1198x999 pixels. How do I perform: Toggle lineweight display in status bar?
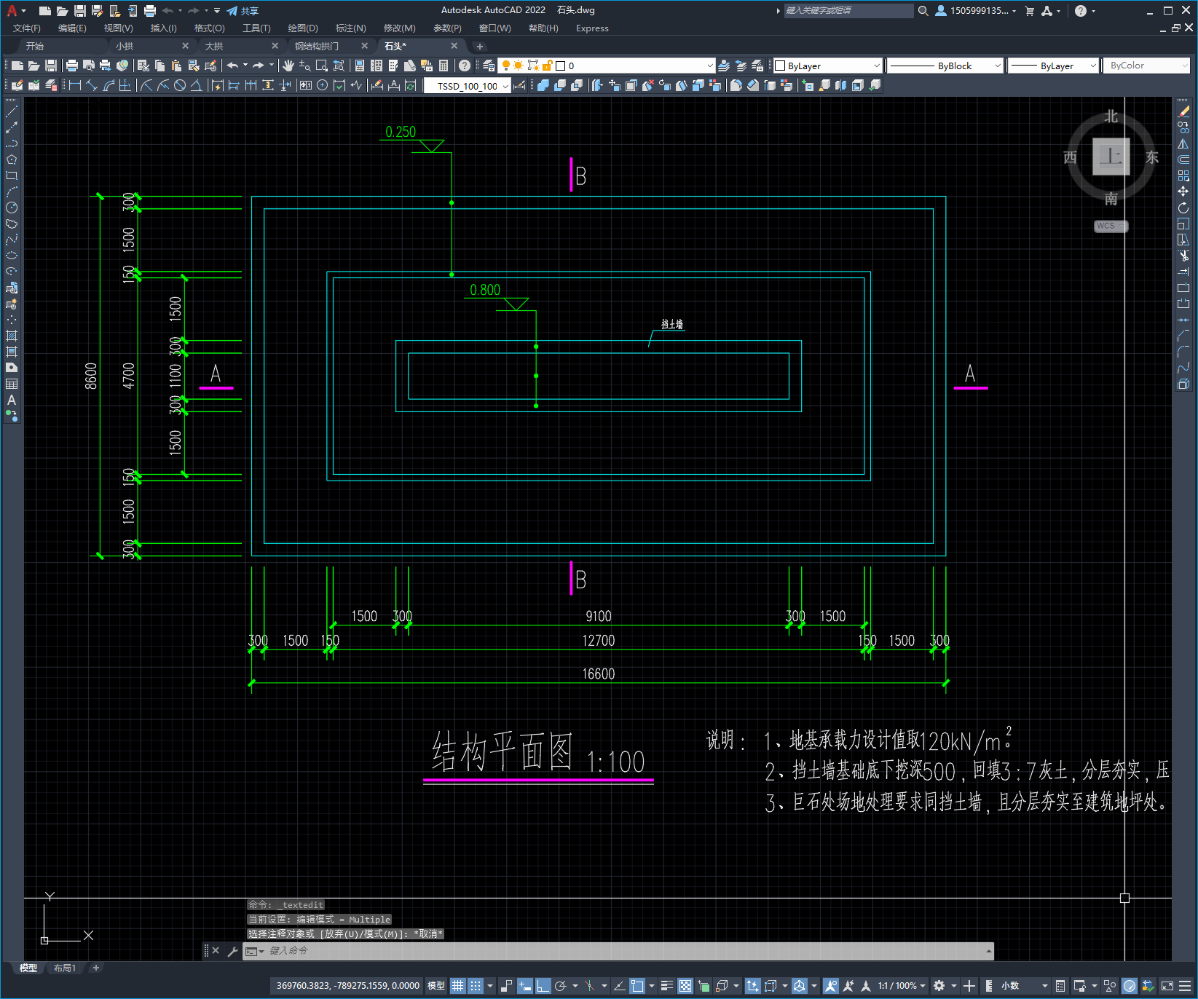tap(666, 986)
